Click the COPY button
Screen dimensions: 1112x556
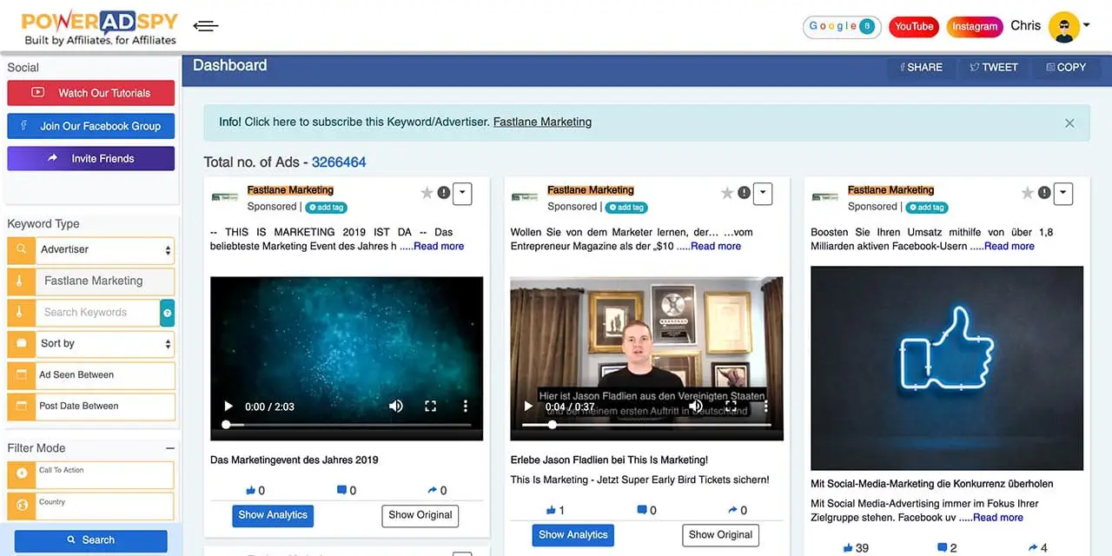(1066, 67)
